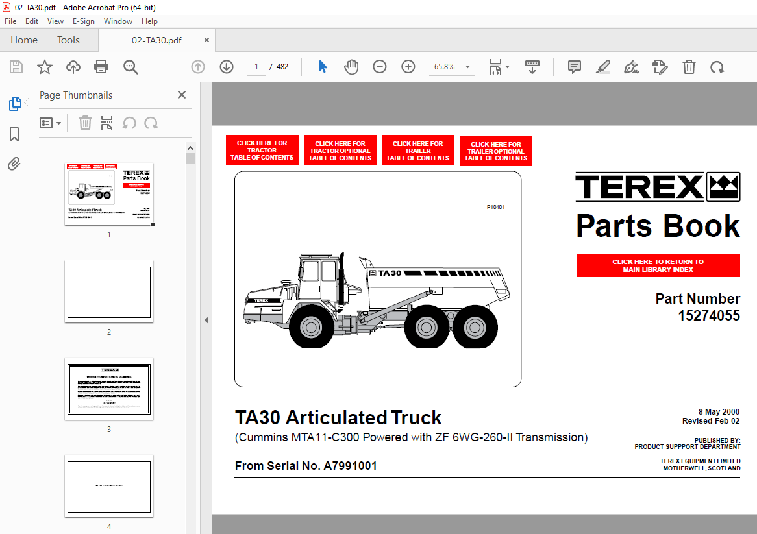Choose the Selection arrow tool
Viewport: 757px width, 534px height.
[323, 67]
